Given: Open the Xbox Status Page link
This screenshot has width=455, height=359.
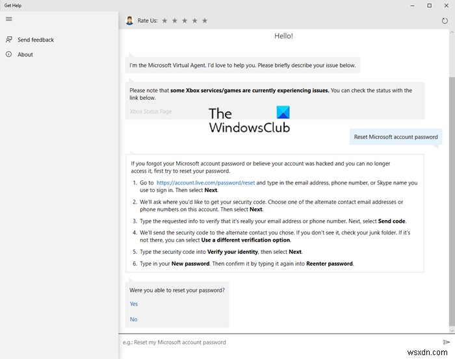Looking at the screenshot, I should click(151, 112).
